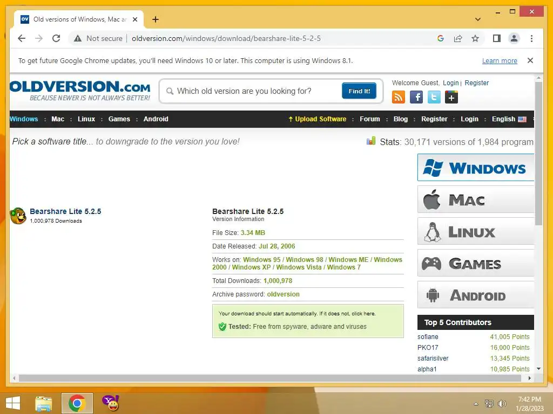
Task: Show hidden system tray icons
Action: 476,404
